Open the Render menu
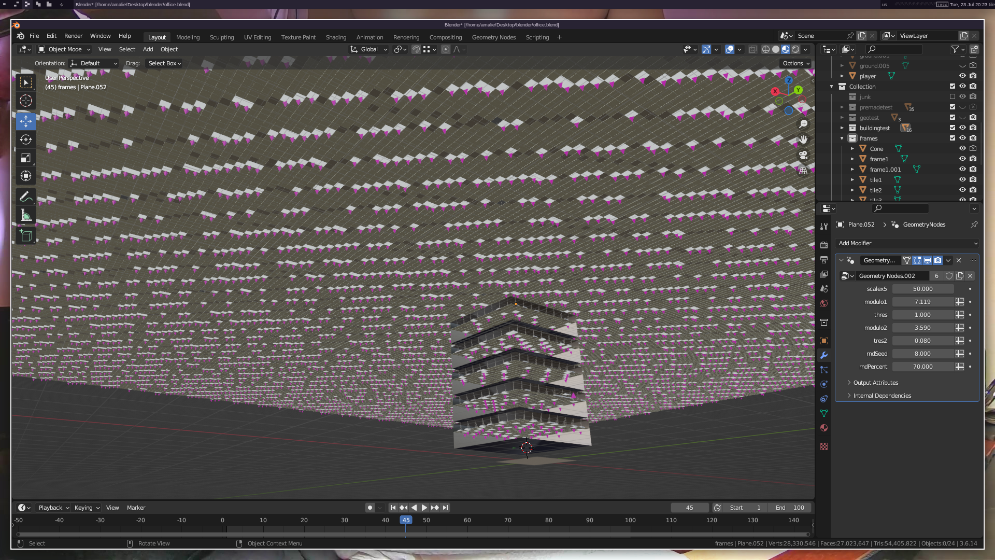995x560 pixels. click(x=73, y=36)
